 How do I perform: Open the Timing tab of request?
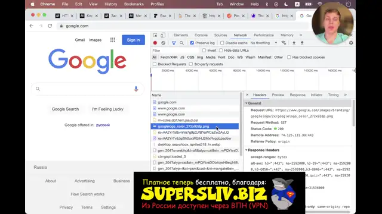coord(333,95)
